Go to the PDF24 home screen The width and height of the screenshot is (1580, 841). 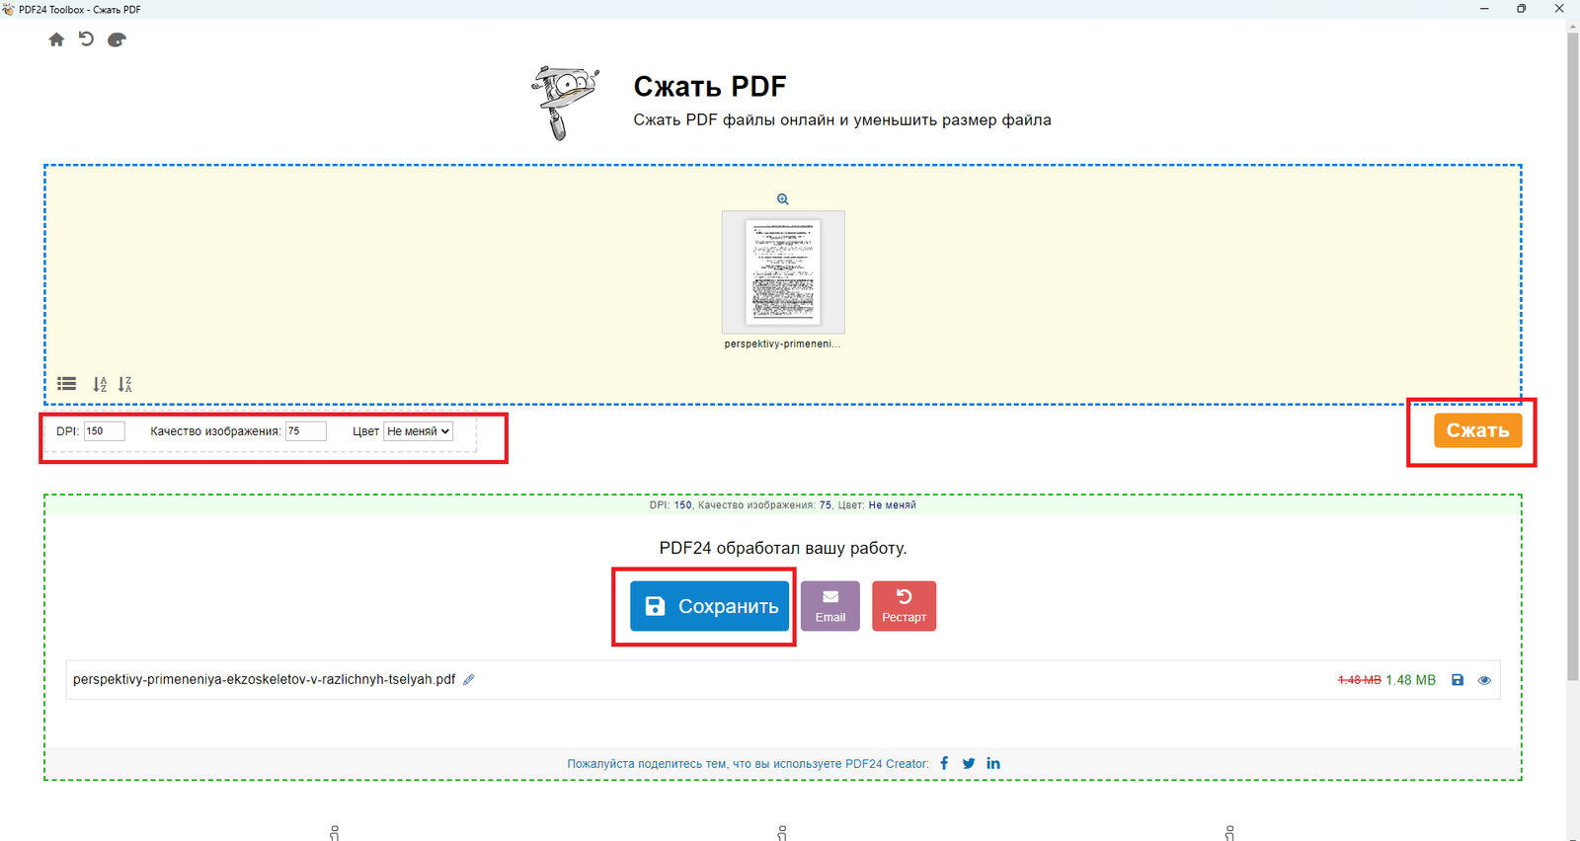point(56,39)
